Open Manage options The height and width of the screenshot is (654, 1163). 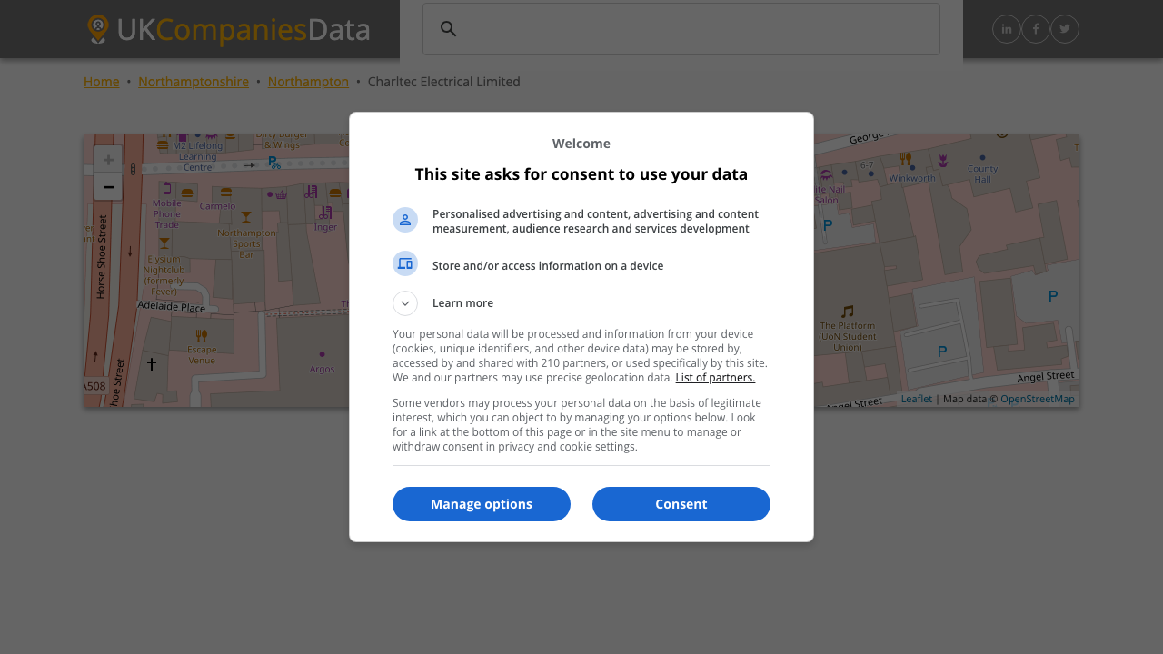[482, 504]
